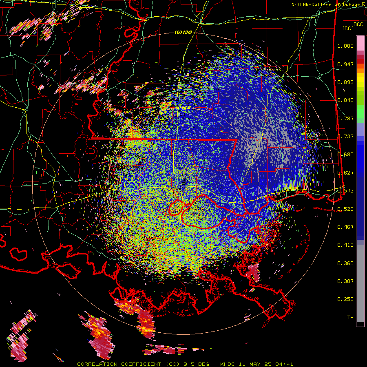Click the CORRELATION COEFFICIENT (CC) title text
The image size is (367, 367).
coord(127,364)
